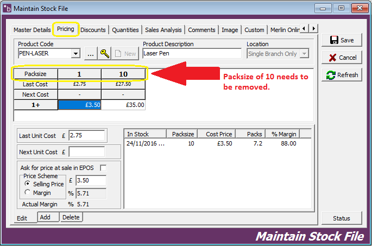Click the Packsize 10 column header
Image resolution: width=372 pixels, height=246 pixels.
[123, 74]
